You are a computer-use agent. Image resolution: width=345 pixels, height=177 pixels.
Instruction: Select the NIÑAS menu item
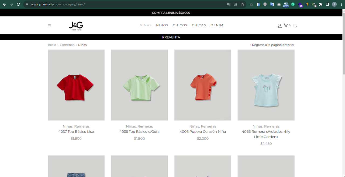146,25
